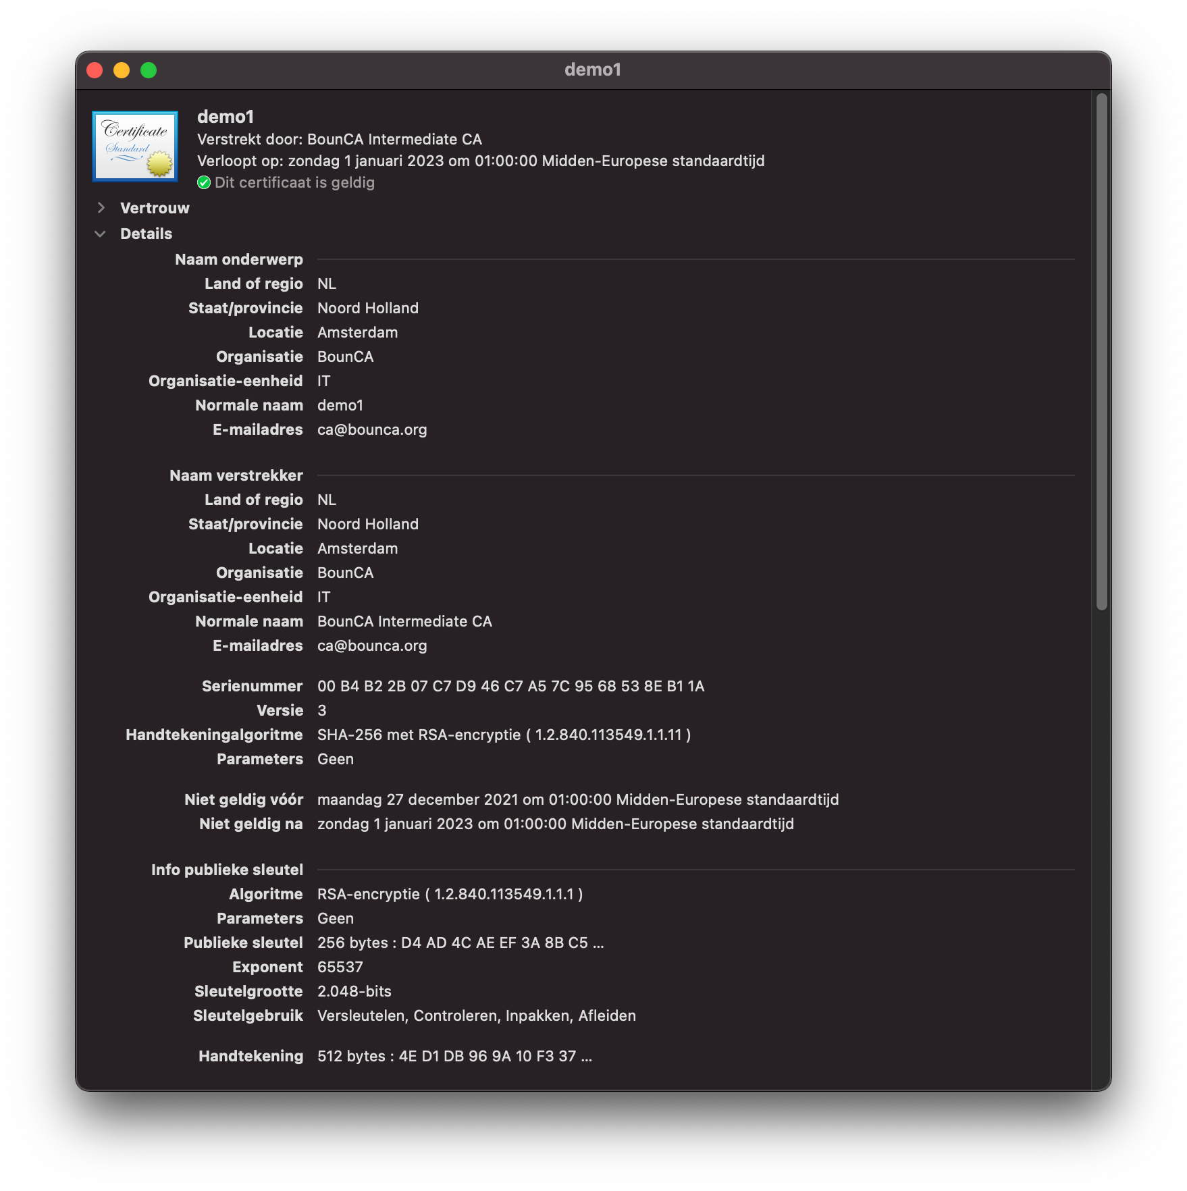Click the 'Info publieke sleutel' section heading
This screenshot has height=1191, width=1187.
(228, 870)
